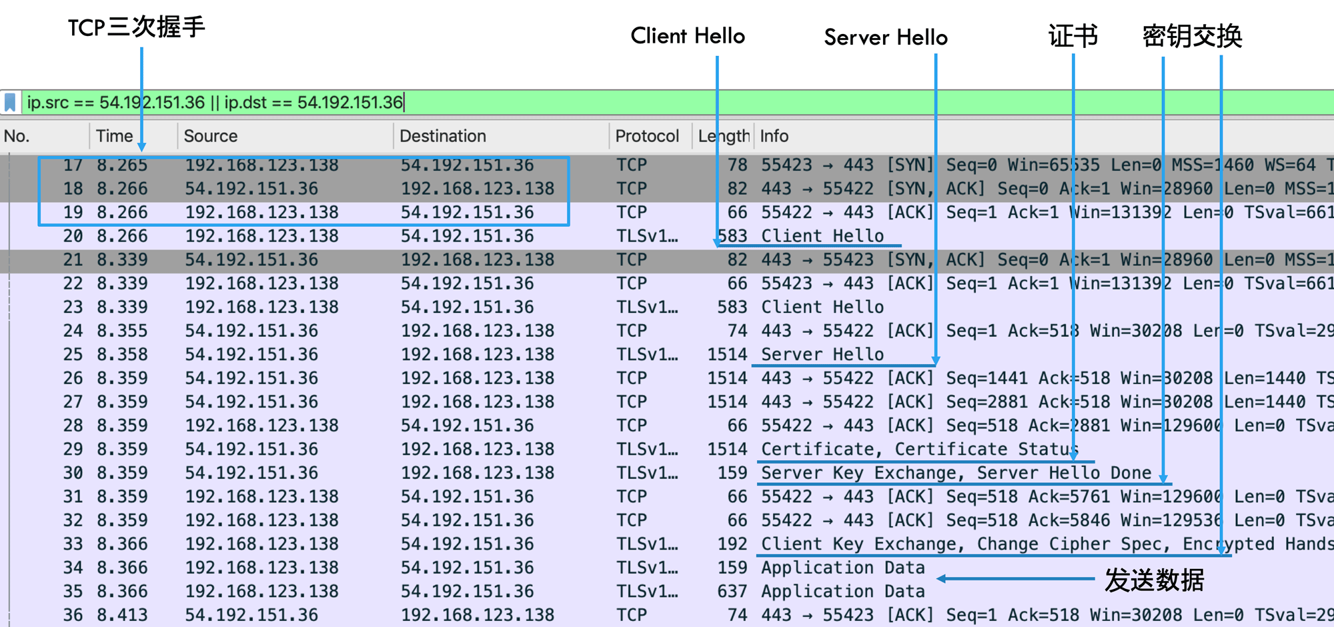Screen dimensions: 1334x627
Task: Select packet 30 Server Key Exchange
Action: coord(667,473)
